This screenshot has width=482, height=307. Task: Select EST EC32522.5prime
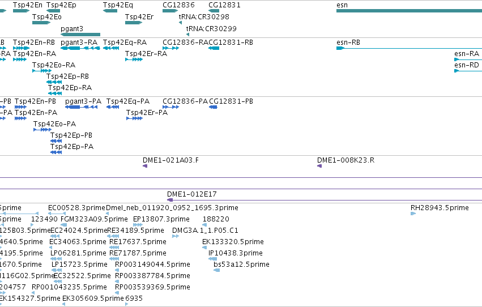coord(58,282)
